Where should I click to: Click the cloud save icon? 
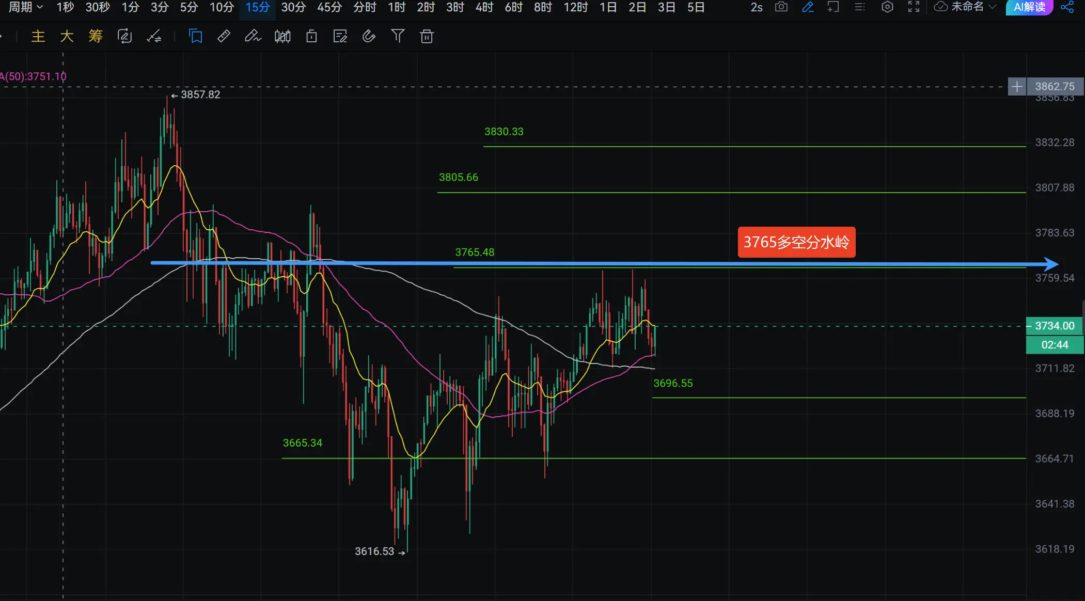click(941, 7)
